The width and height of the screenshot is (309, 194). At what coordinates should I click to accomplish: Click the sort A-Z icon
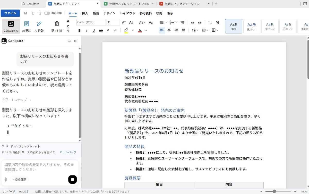tap(210, 22)
